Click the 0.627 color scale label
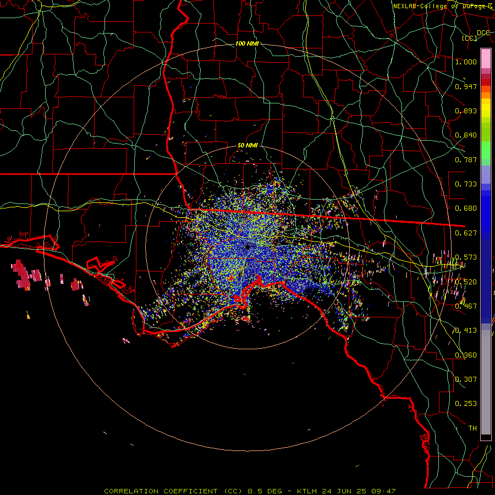This screenshot has height=495, width=495. (466, 233)
